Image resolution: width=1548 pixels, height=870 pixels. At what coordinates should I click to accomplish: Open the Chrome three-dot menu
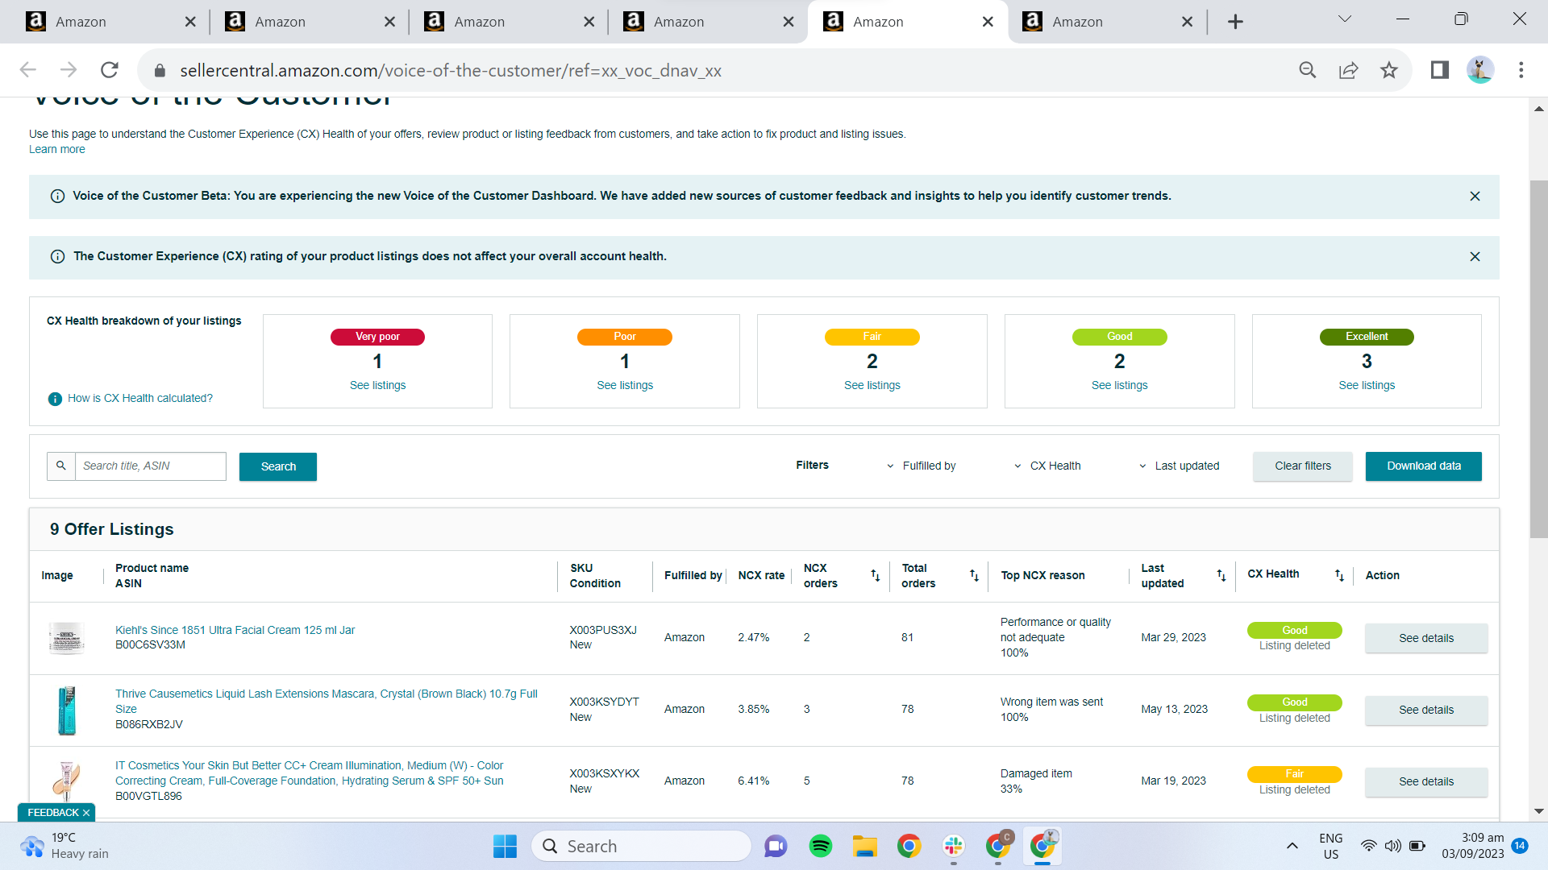coord(1521,70)
